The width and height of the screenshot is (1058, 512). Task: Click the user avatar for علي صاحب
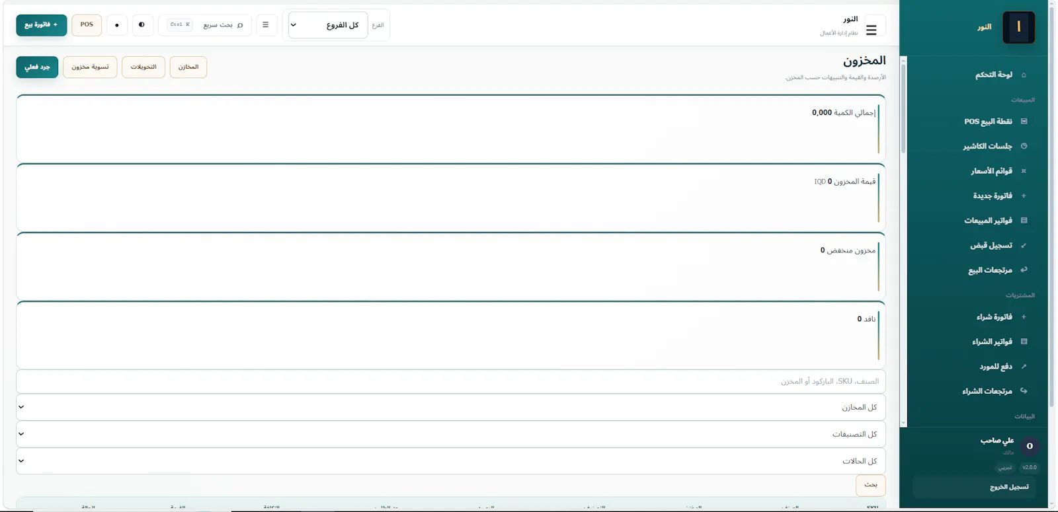pos(1030,446)
